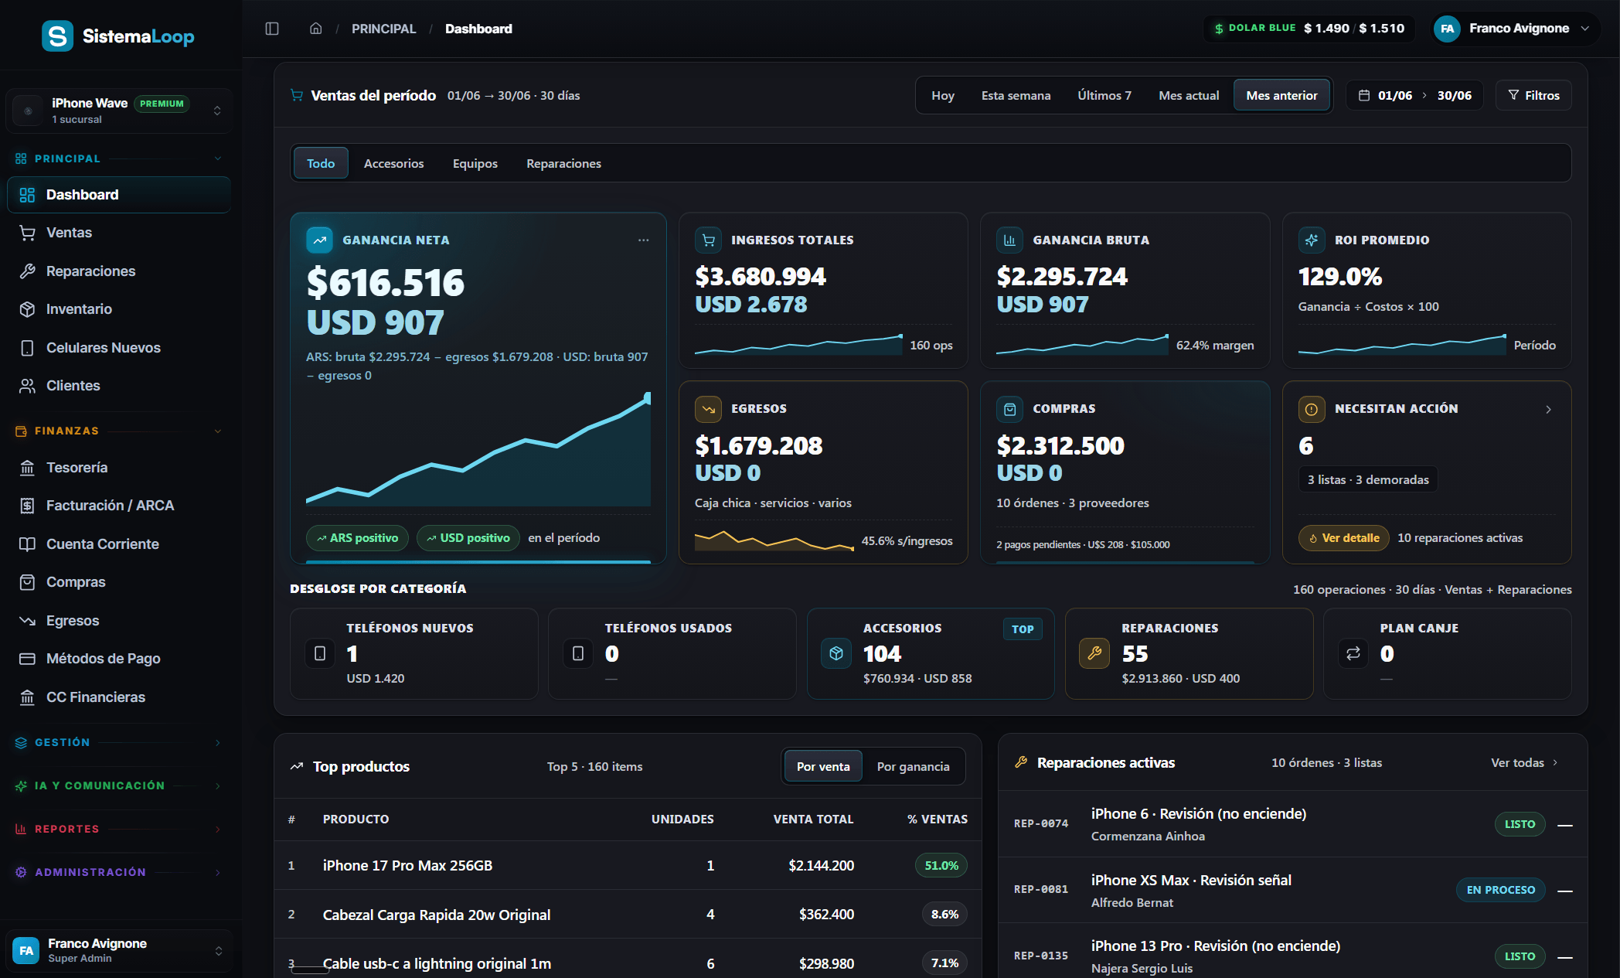The image size is (1620, 978).
Task: Click the Reparaciones wrench category icon
Action: click(1094, 653)
